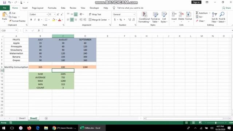Toggle Middle Align vertical alignment

click(x=72, y=15)
